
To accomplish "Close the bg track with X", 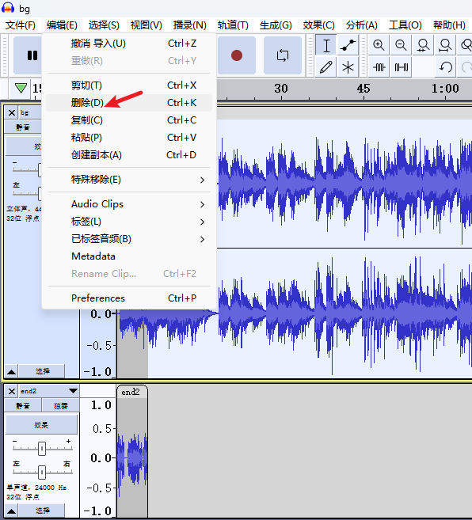I will (12, 112).
